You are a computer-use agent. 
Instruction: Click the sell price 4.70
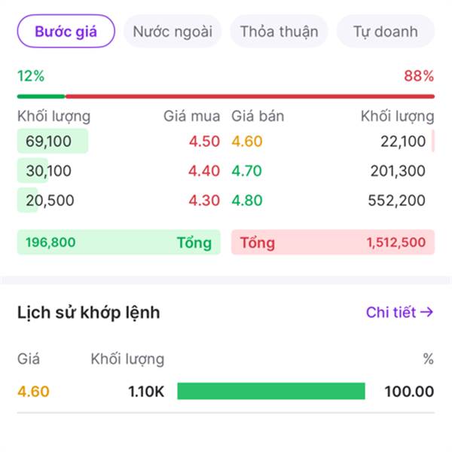(247, 171)
